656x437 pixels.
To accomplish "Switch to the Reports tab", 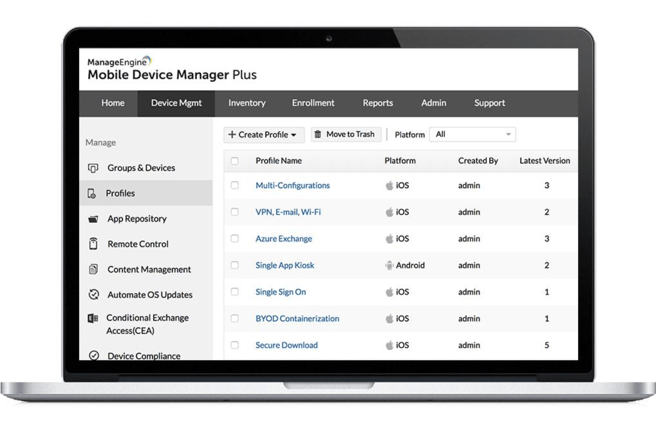I will (x=378, y=103).
